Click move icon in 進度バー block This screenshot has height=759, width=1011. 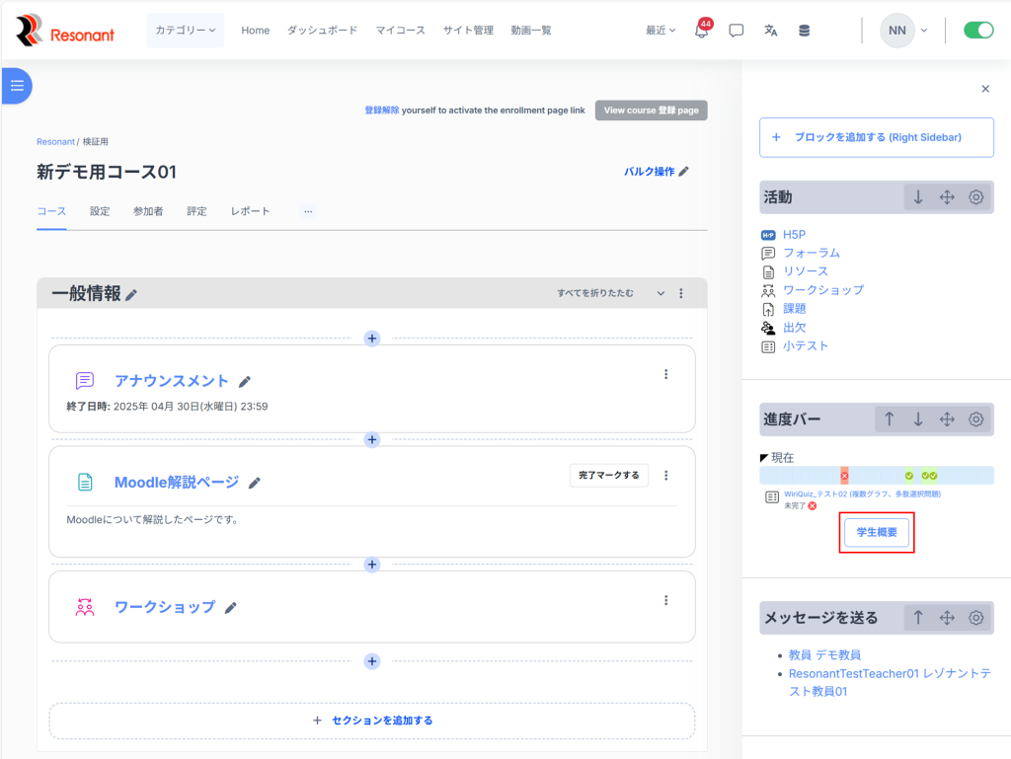point(947,419)
